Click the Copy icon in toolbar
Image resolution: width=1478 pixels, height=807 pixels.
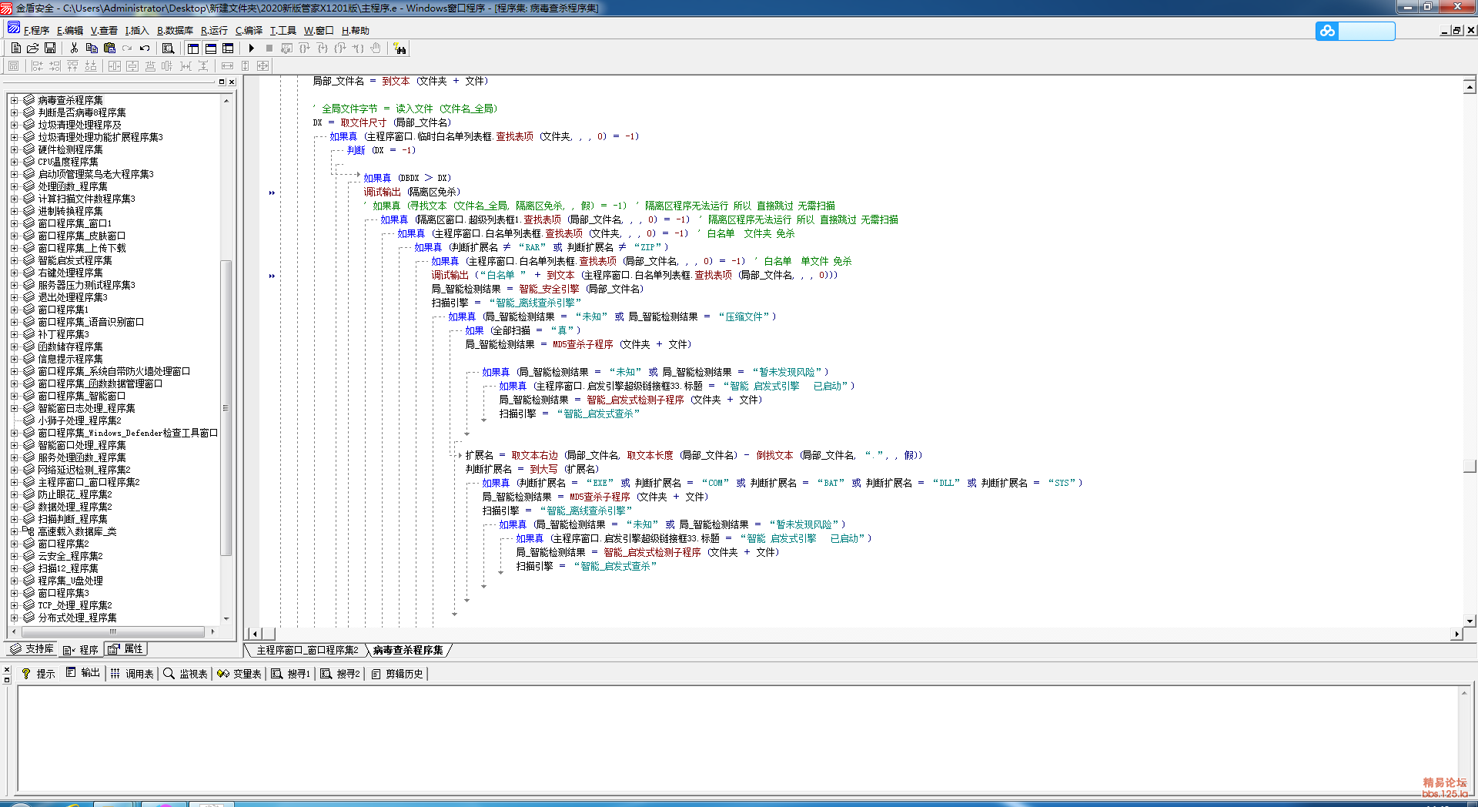(92, 48)
